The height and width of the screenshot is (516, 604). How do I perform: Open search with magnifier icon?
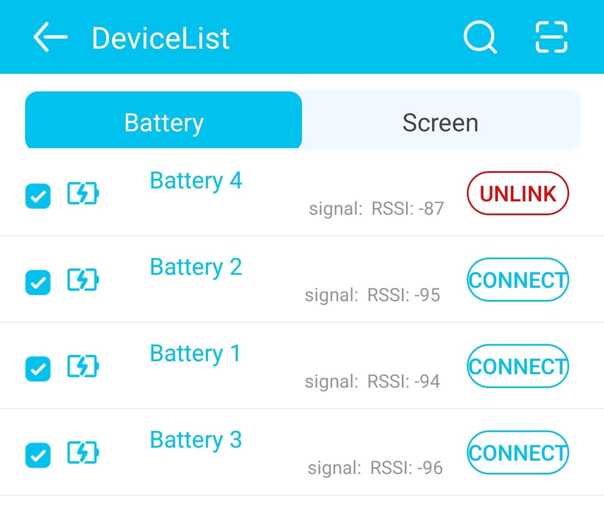click(480, 37)
